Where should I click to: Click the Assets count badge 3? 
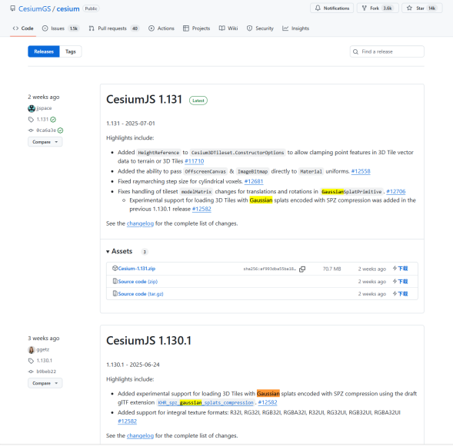[x=145, y=252]
